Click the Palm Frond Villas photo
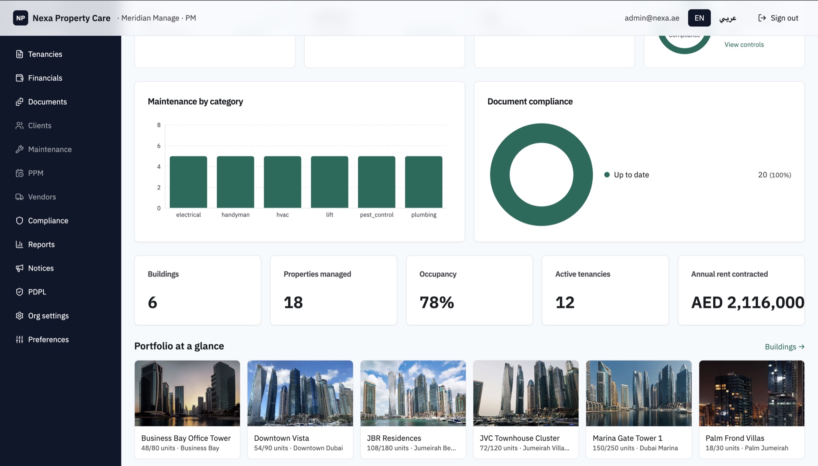Screen dimensions: 818x466 point(752,393)
